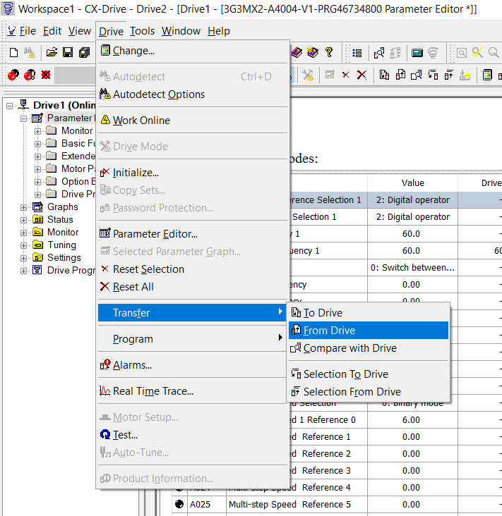The width and height of the screenshot is (502, 516).
Task: Click the purple help book icon
Action: [297, 53]
